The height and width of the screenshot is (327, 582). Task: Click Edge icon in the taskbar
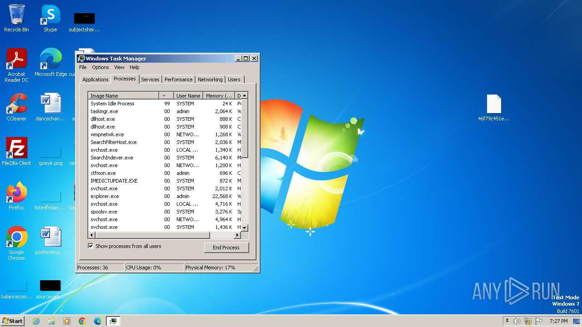pyautogui.click(x=98, y=321)
